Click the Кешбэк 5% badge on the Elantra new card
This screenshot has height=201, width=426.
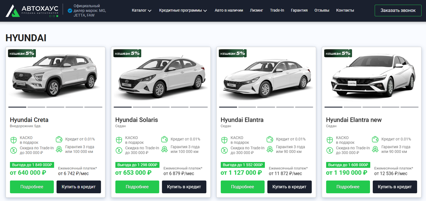tap(338, 53)
